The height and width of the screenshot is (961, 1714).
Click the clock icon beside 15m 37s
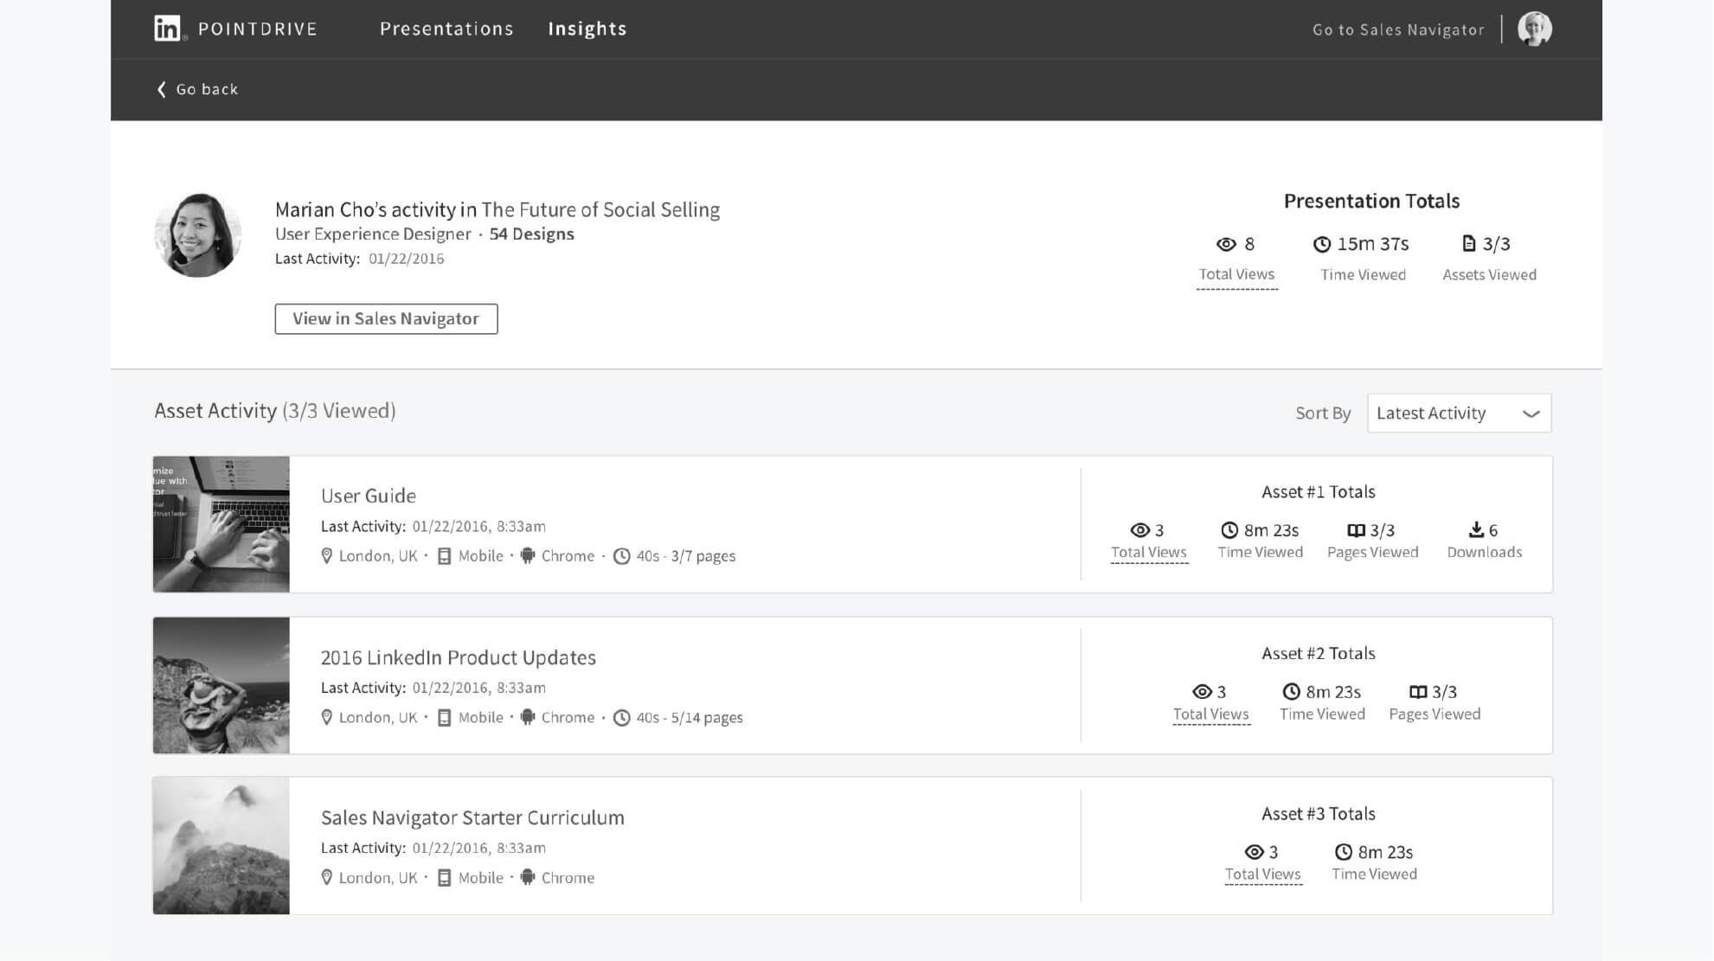(x=1321, y=244)
